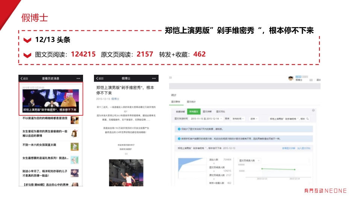The height and width of the screenshot is (201, 357).
Task: Tap the back arrow in the 查看历史消息 screen
Action: point(22,78)
